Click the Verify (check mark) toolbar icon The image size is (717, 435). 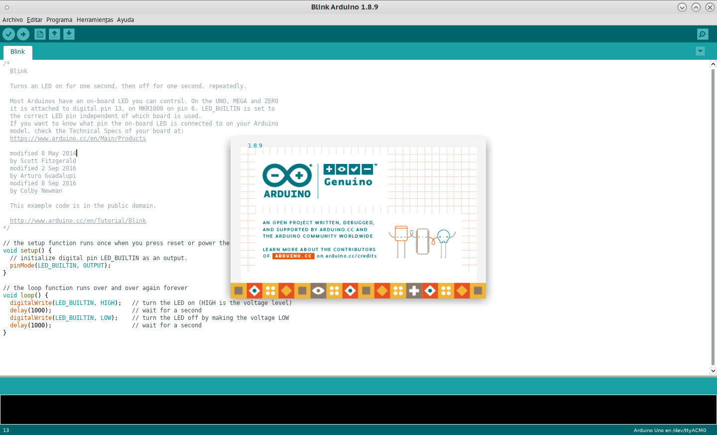[x=8, y=34]
